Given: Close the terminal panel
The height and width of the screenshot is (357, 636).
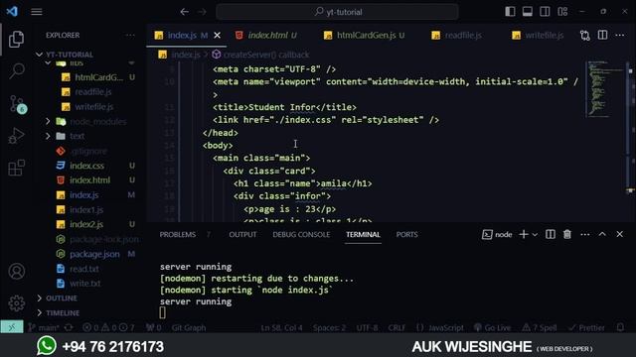Looking at the screenshot, I should tap(620, 234).
